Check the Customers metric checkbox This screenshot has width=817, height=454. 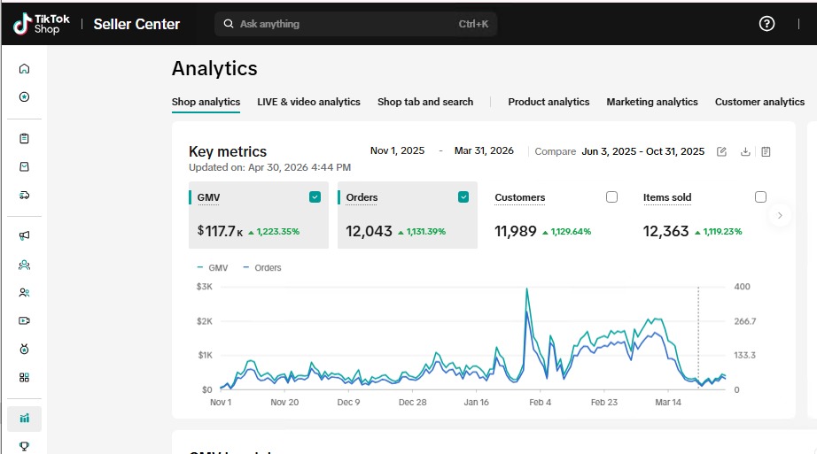[611, 196]
